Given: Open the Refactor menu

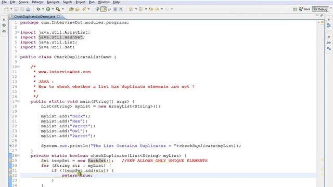Looking at the screenshot, I should tap(37, 2).
